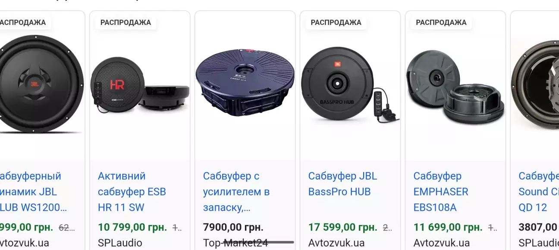Open the Sound Circus QD 12 speaker image
This screenshot has width=559, height=250.
(535, 86)
